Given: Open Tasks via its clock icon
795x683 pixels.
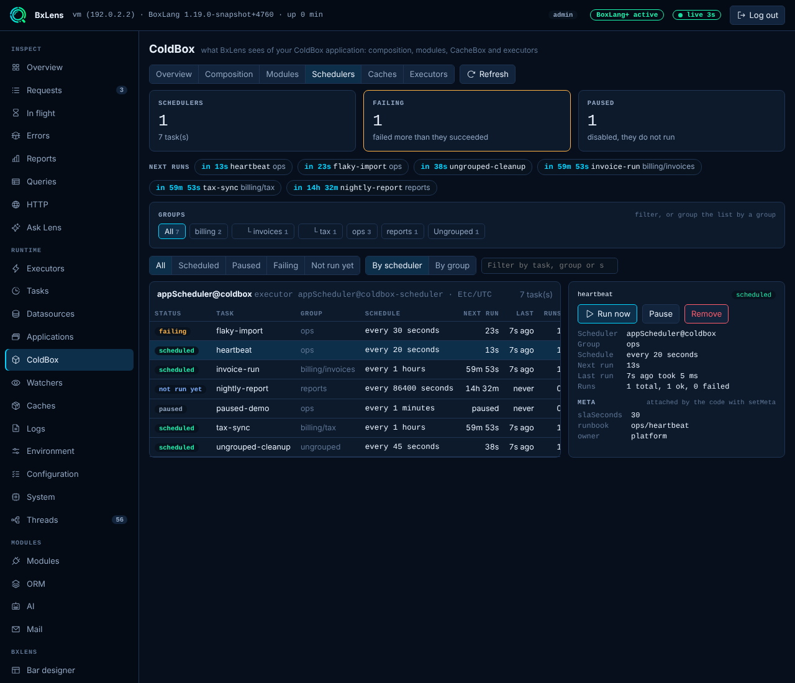Looking at the screenshot, I should point(16,291).
